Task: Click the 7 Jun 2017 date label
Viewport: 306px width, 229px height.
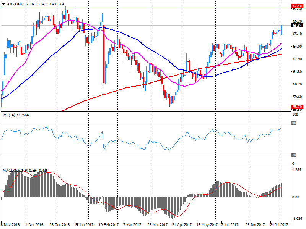Action: tap(230, 225)
